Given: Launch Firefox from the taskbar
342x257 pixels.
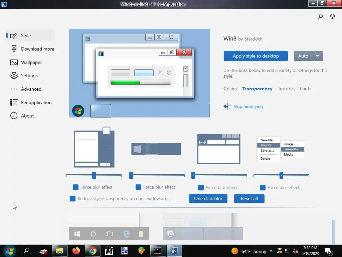Looking at the screenshot, I should (x=76, y=251).
